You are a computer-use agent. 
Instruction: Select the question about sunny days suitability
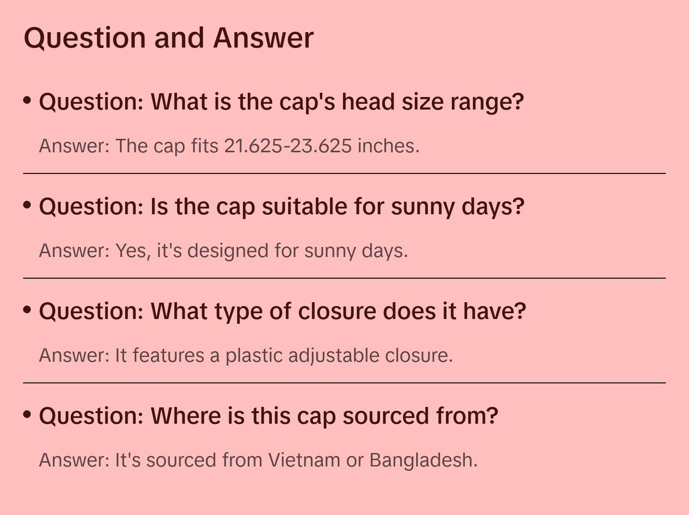pyautogui.click(x=281, y=207)
